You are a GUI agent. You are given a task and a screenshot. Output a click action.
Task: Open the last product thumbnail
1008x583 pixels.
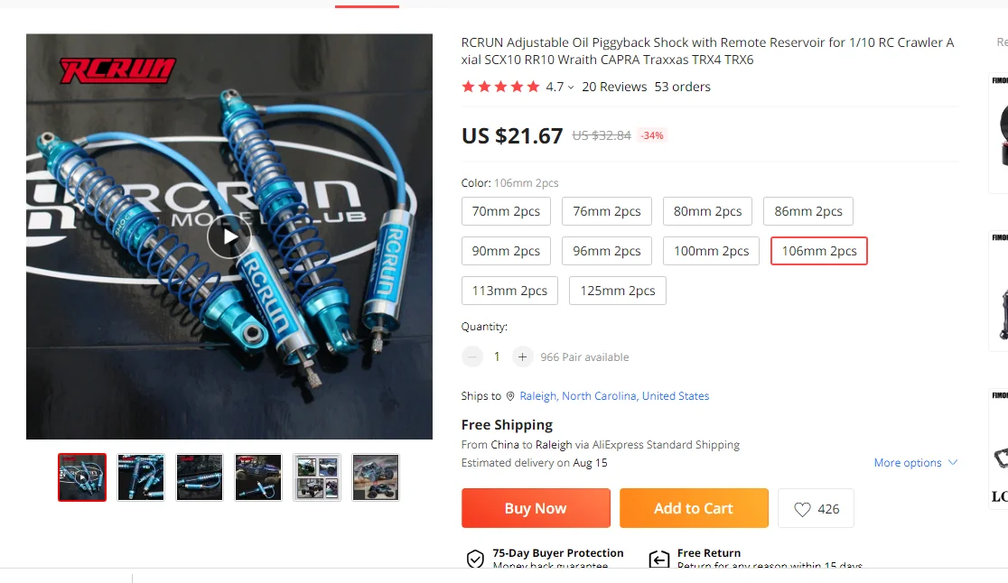375,477
